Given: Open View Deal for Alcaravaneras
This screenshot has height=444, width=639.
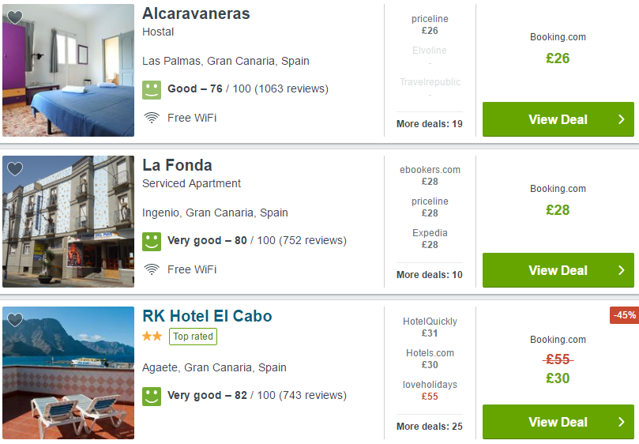Looking at the screenshot, I should click(558, 119).
